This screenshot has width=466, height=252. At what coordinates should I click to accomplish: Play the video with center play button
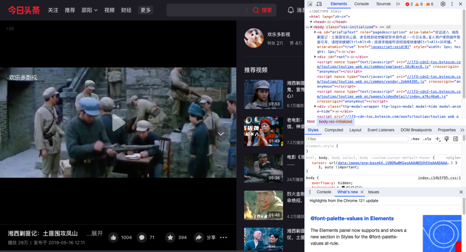(x=118, y=123)
